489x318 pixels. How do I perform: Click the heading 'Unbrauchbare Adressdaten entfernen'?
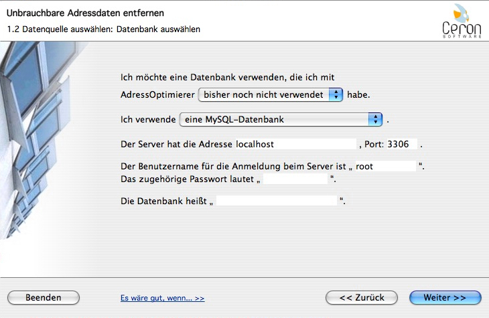pos(86,13)
